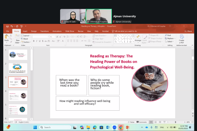197x131 pixels.
Task: Click the Share button
Action: tap(188, 31)
